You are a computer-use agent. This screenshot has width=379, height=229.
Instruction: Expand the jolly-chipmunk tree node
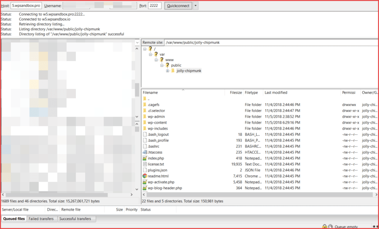pos(167,71)
